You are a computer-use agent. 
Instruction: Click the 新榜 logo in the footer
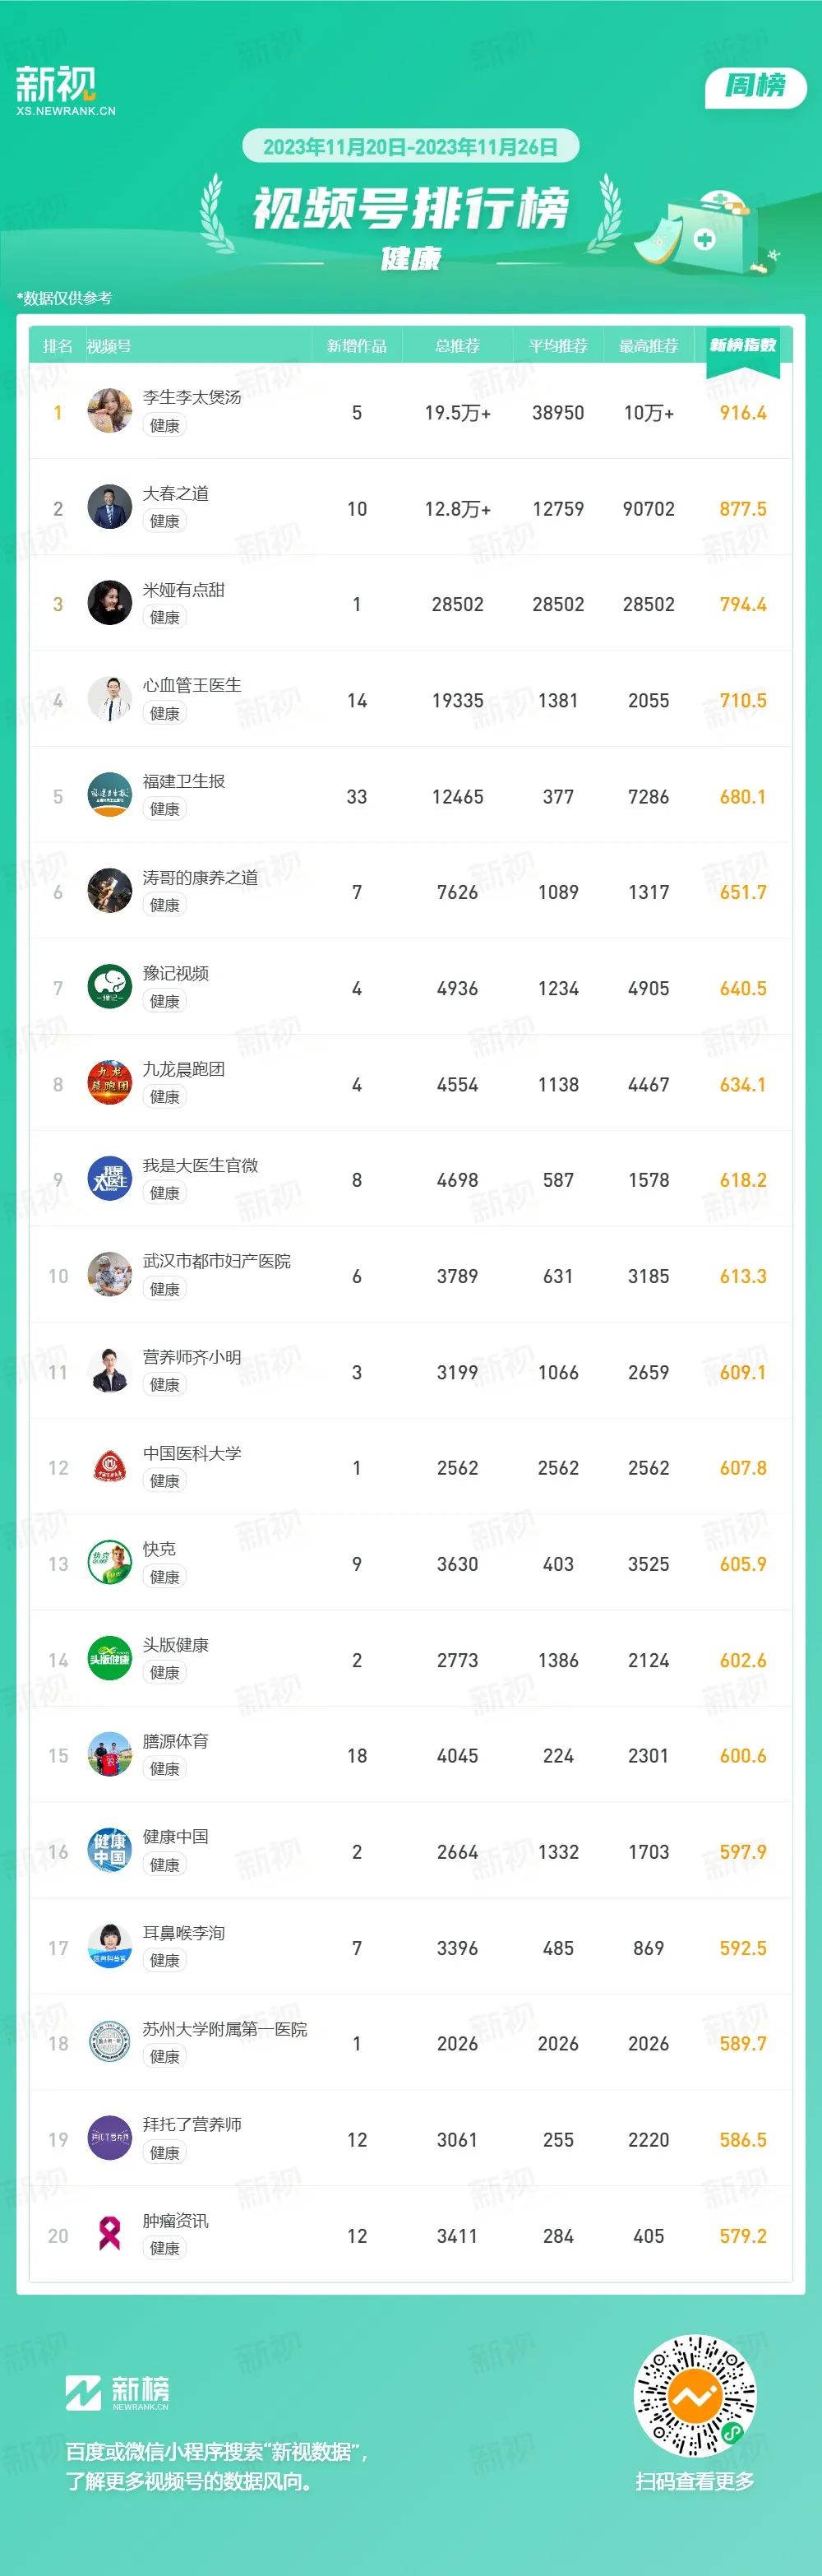(x=117, y=2393)
